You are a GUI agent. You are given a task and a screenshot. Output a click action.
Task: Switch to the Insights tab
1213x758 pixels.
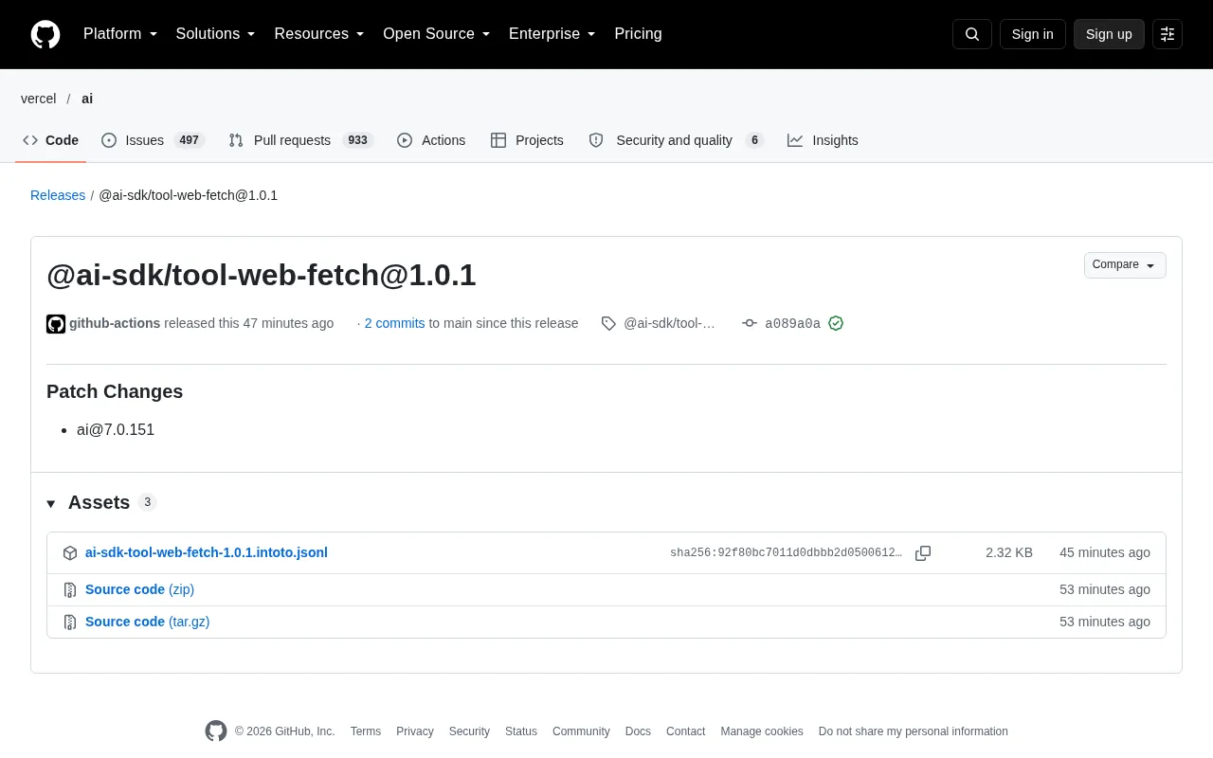point(823,140)
